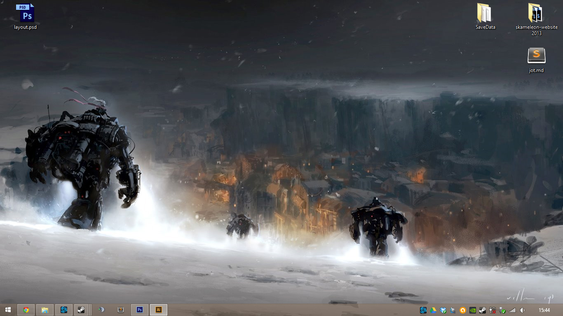Launch Google Chrome from the taskbar
563x316 pixels.
[x=26, y=310]
